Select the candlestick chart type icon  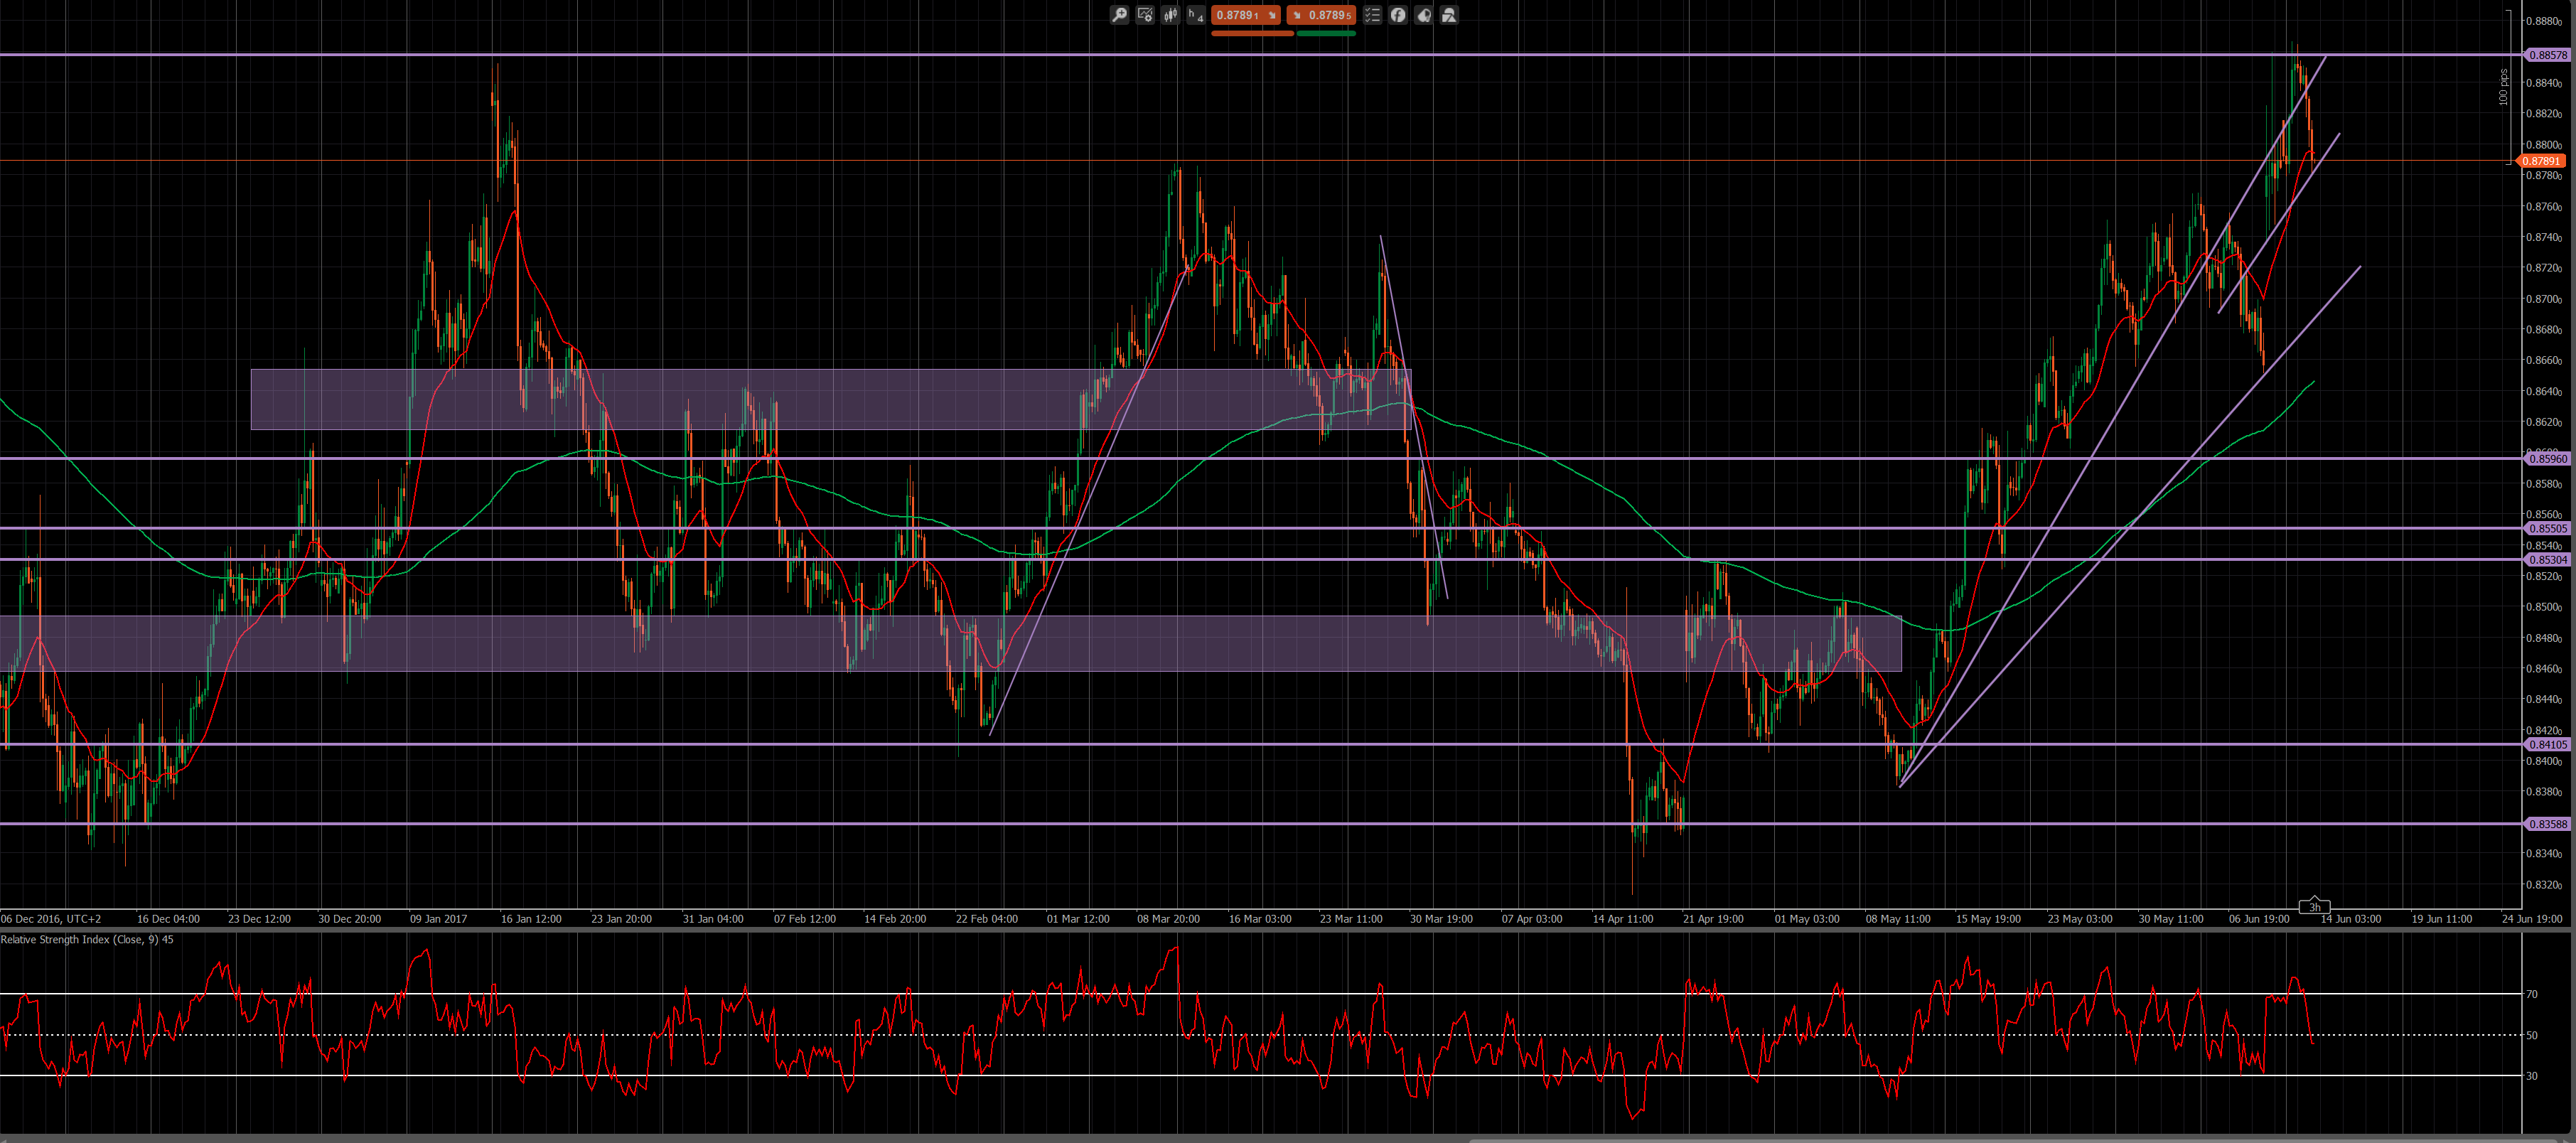coord(1170,15)
